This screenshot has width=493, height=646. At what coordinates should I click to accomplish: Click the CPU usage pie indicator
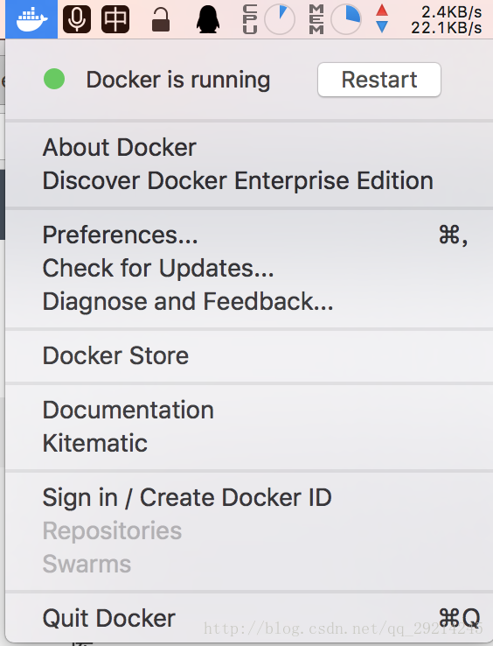point(280,19)
